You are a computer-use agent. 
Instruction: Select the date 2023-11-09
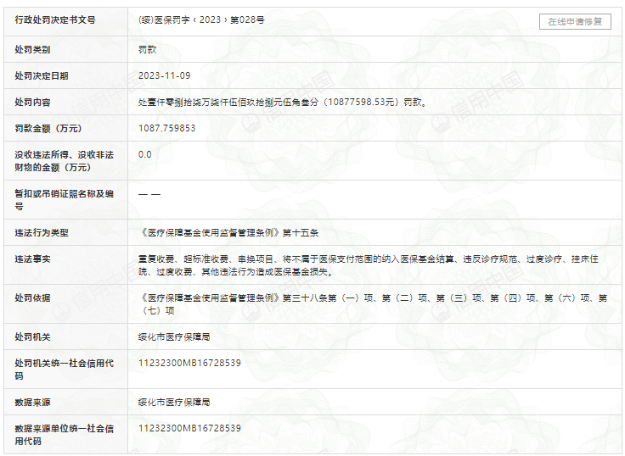164,75
